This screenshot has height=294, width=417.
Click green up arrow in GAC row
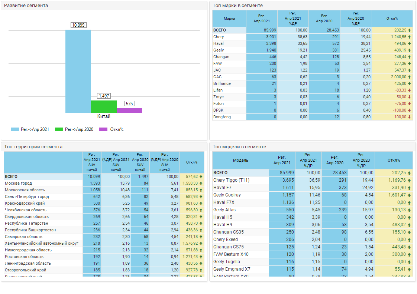pyautogui.click(x=410, y=77)
